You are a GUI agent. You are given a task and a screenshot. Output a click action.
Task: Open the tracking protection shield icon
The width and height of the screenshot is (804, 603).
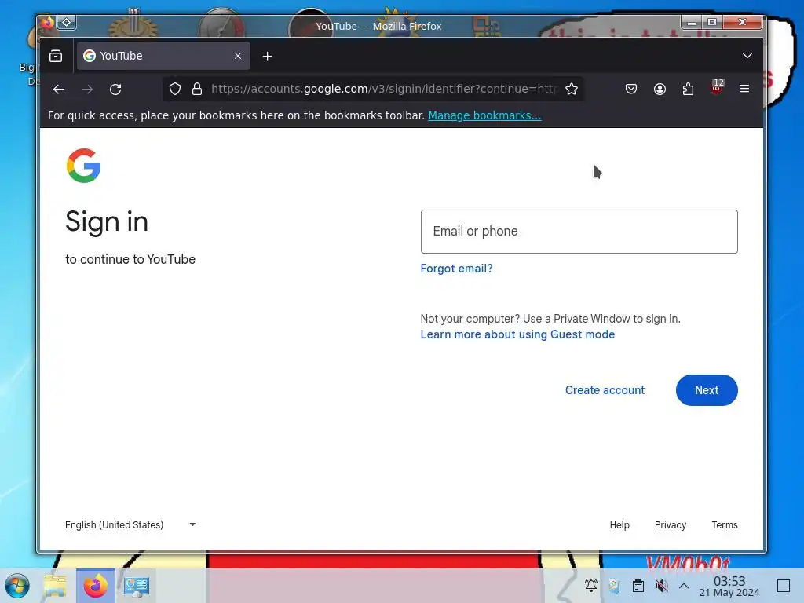175,90
